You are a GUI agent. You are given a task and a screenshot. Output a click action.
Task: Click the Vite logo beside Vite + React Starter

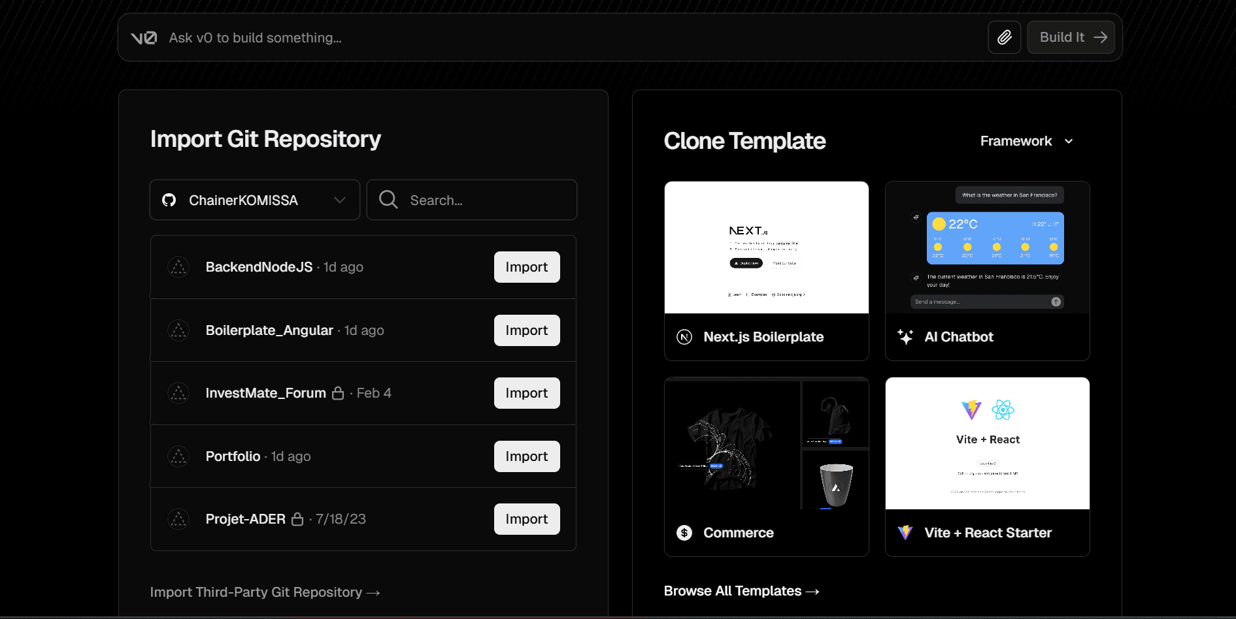(905, 532)
